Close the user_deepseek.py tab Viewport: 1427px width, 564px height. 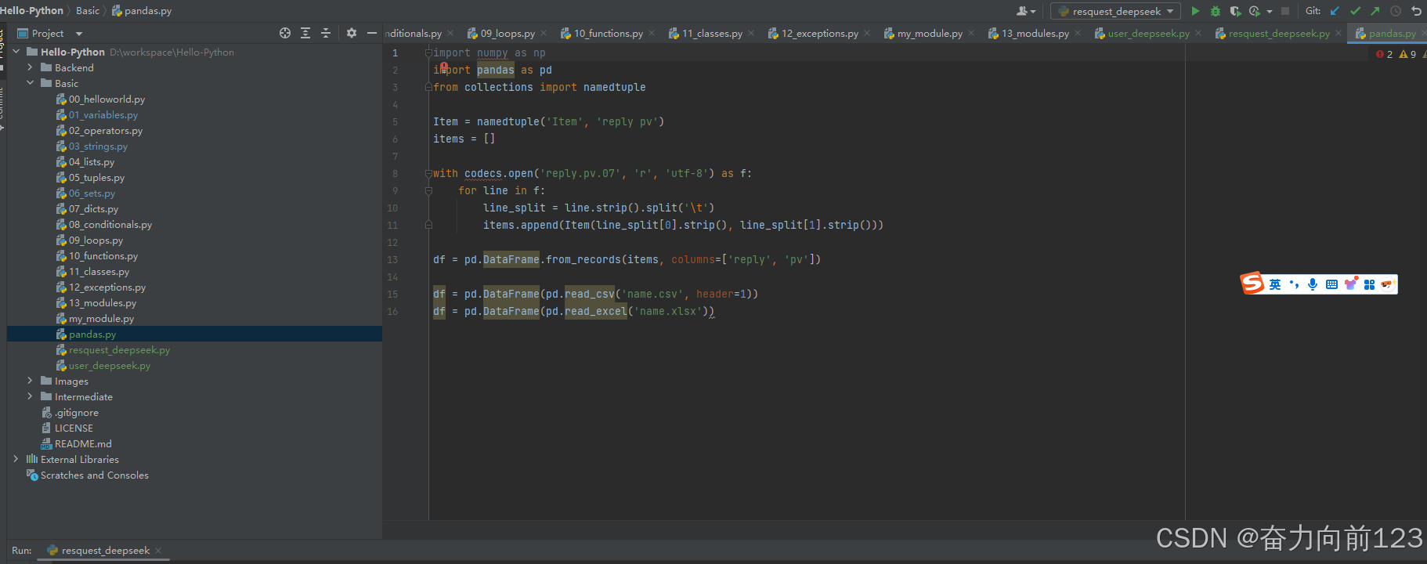[1198, 33]
